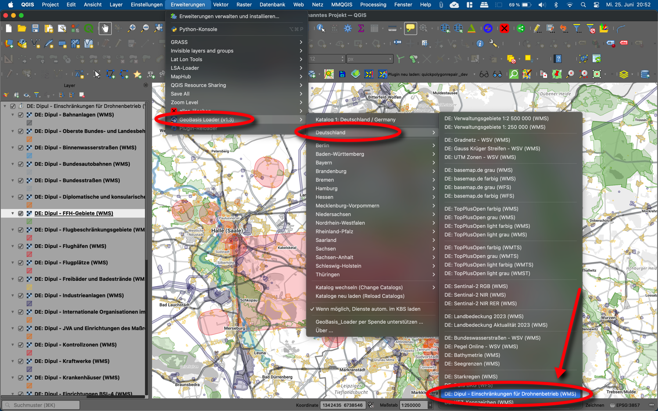The height and width of the screenshot is (411, 658).
Task: Uncheck the Dipul Binnenwasserstraßen layer checkbox
Action: pyautogui.click(x=21, y=148)
